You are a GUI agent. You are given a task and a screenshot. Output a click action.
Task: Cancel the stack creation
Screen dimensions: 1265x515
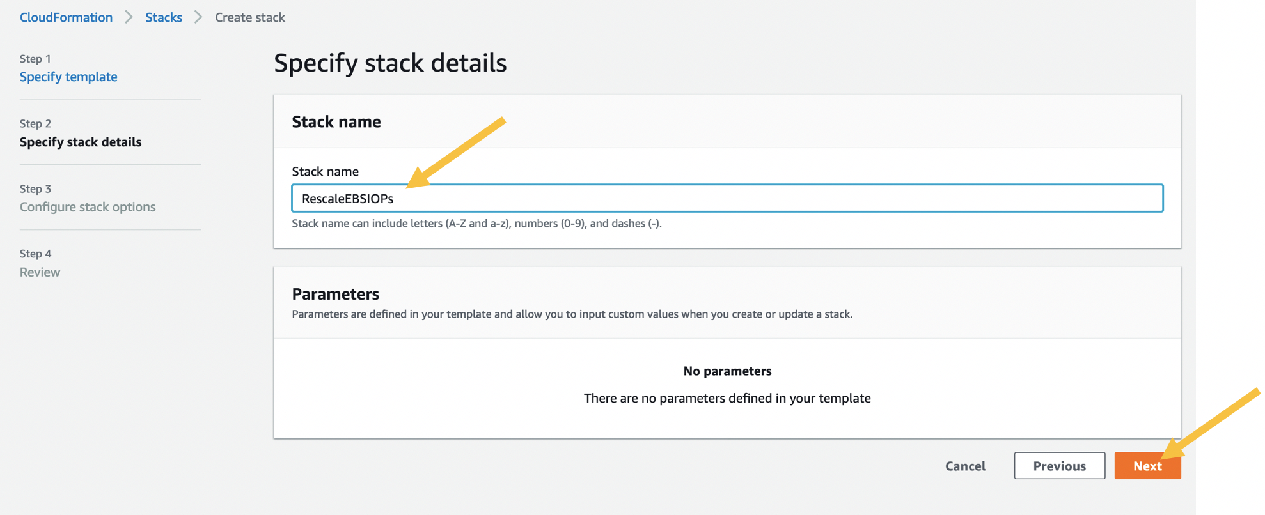[x=965, y=466]
